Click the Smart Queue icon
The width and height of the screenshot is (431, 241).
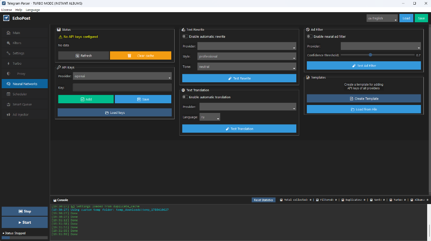coord(8,104)
